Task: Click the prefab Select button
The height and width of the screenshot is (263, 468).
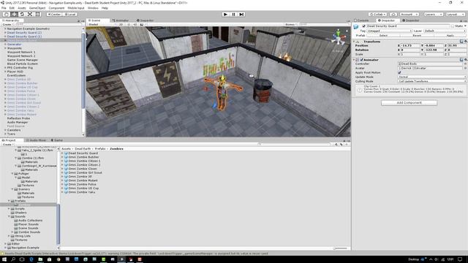Action: (x=383, y=36)
